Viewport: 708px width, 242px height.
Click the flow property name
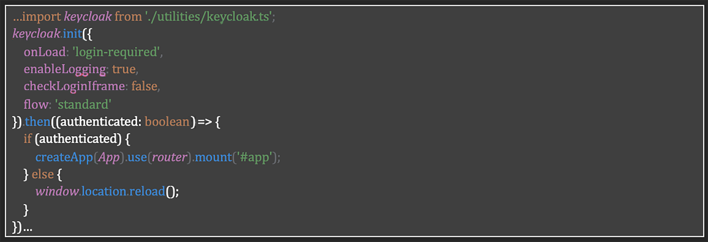coord(36,104)
